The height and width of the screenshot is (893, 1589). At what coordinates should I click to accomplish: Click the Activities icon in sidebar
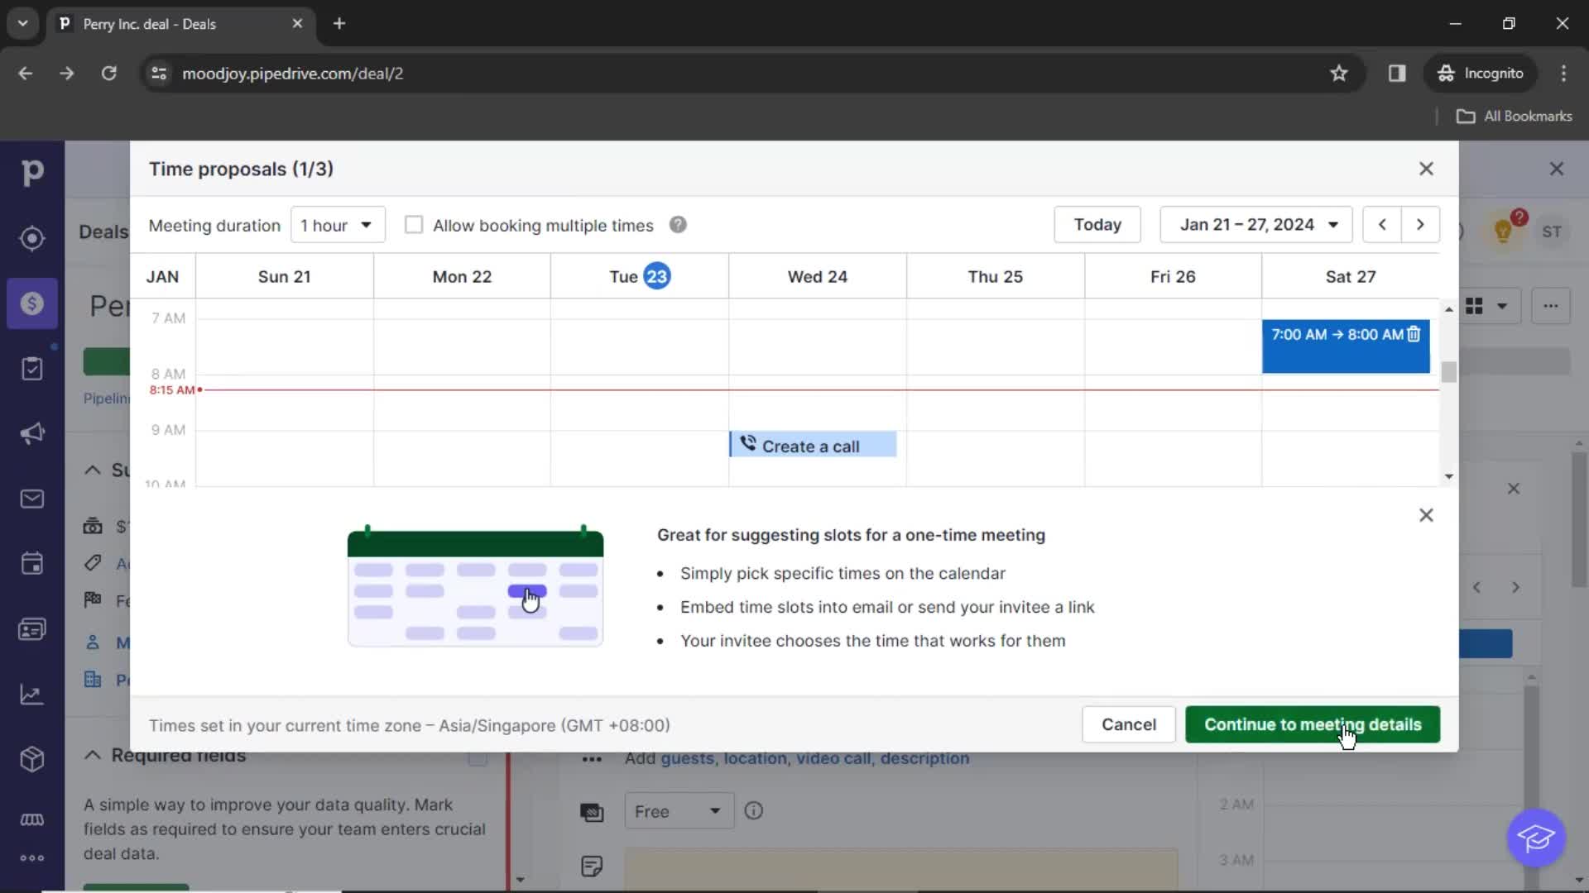(x=33, y=564)
